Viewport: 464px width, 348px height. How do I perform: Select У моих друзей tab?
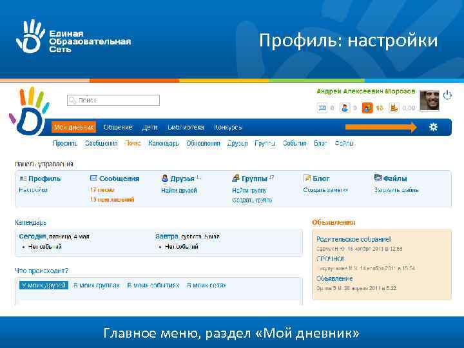click(x=44, y=285)
